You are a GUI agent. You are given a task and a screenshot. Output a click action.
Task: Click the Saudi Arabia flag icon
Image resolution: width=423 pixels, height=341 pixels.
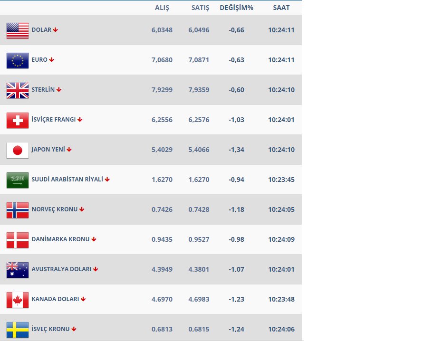(x=18, y=180)
